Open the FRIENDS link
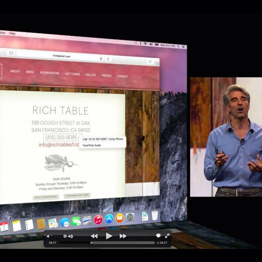Viewport: 262px width, 262px height. [x=107, y=76]
